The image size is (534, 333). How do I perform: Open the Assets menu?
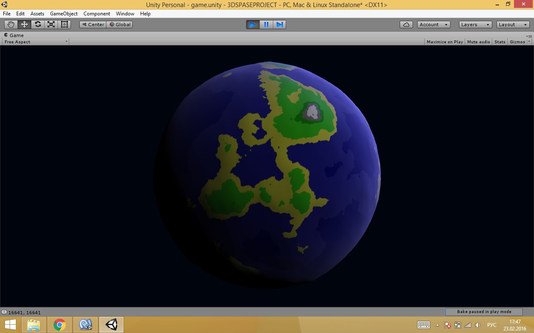click(37, 14)
